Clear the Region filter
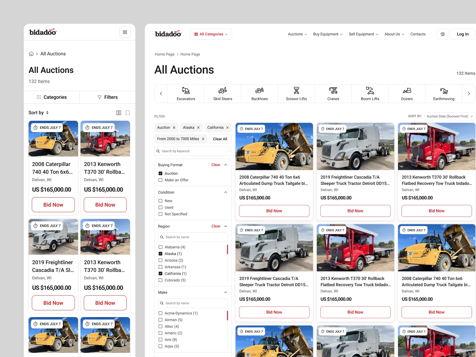 point(216,226)
